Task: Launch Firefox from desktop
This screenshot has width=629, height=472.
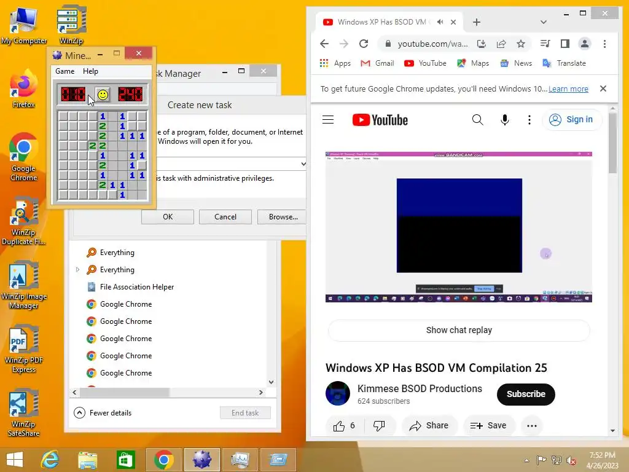Action: click(x=24, y=88)
